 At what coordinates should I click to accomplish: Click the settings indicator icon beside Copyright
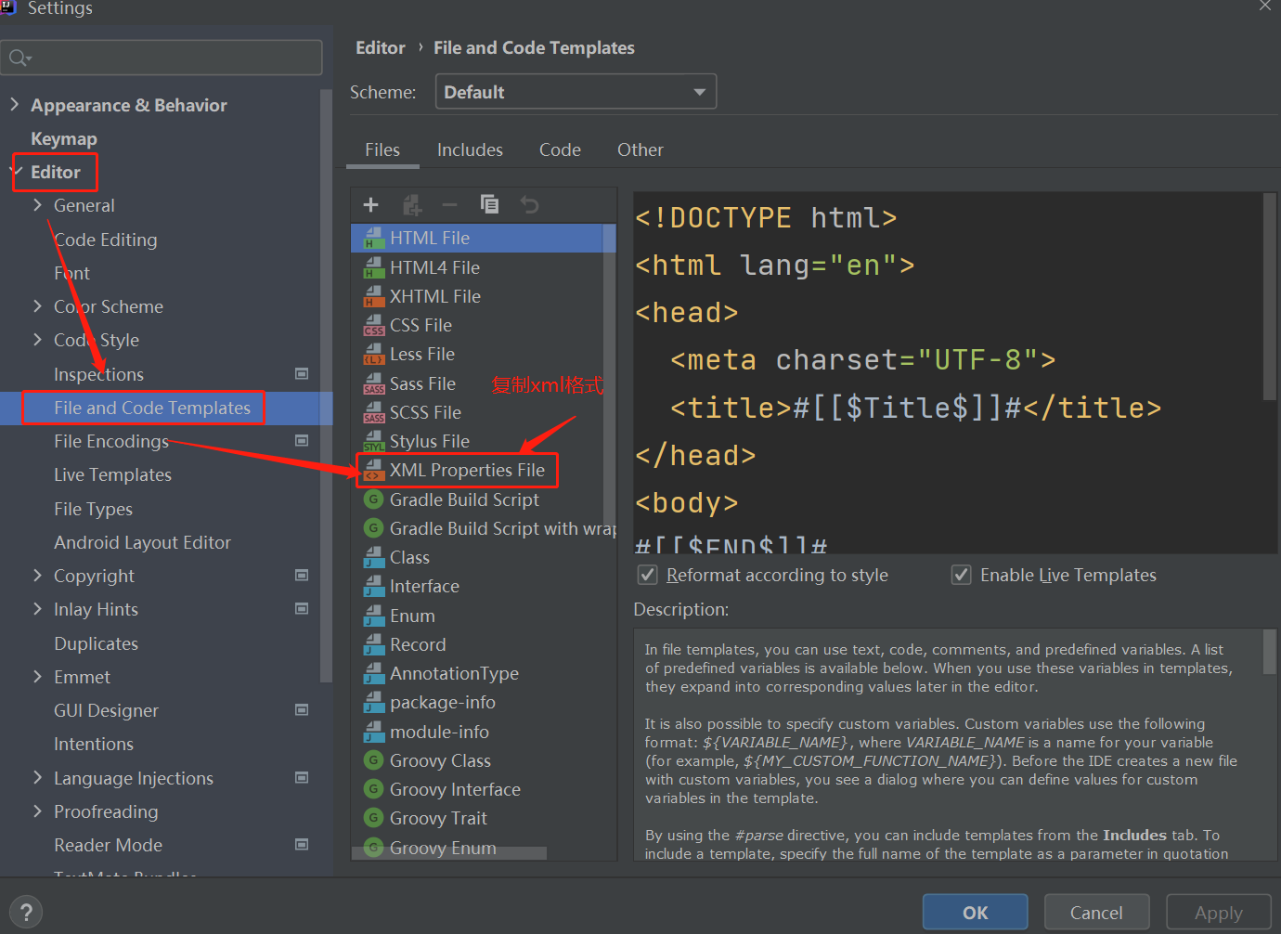(x=302, y=575)
